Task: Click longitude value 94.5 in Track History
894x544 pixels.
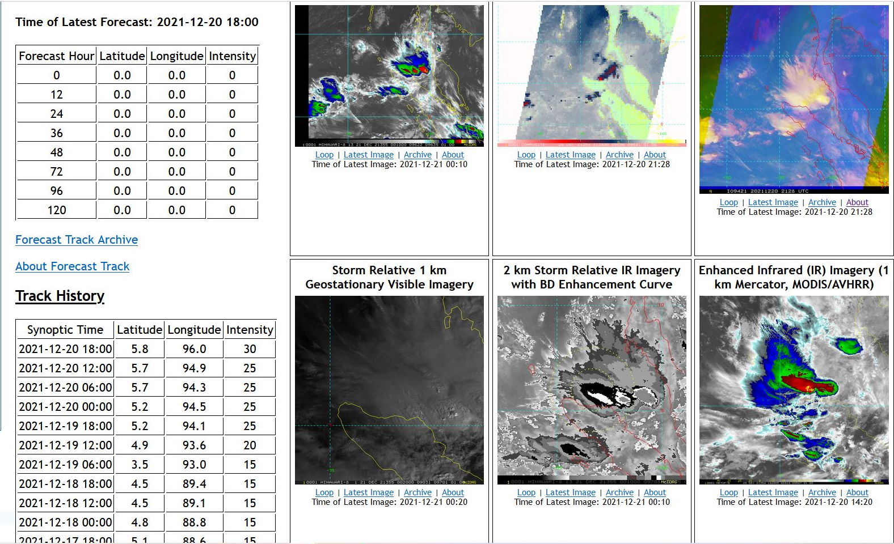Action: tap(194, 407)
